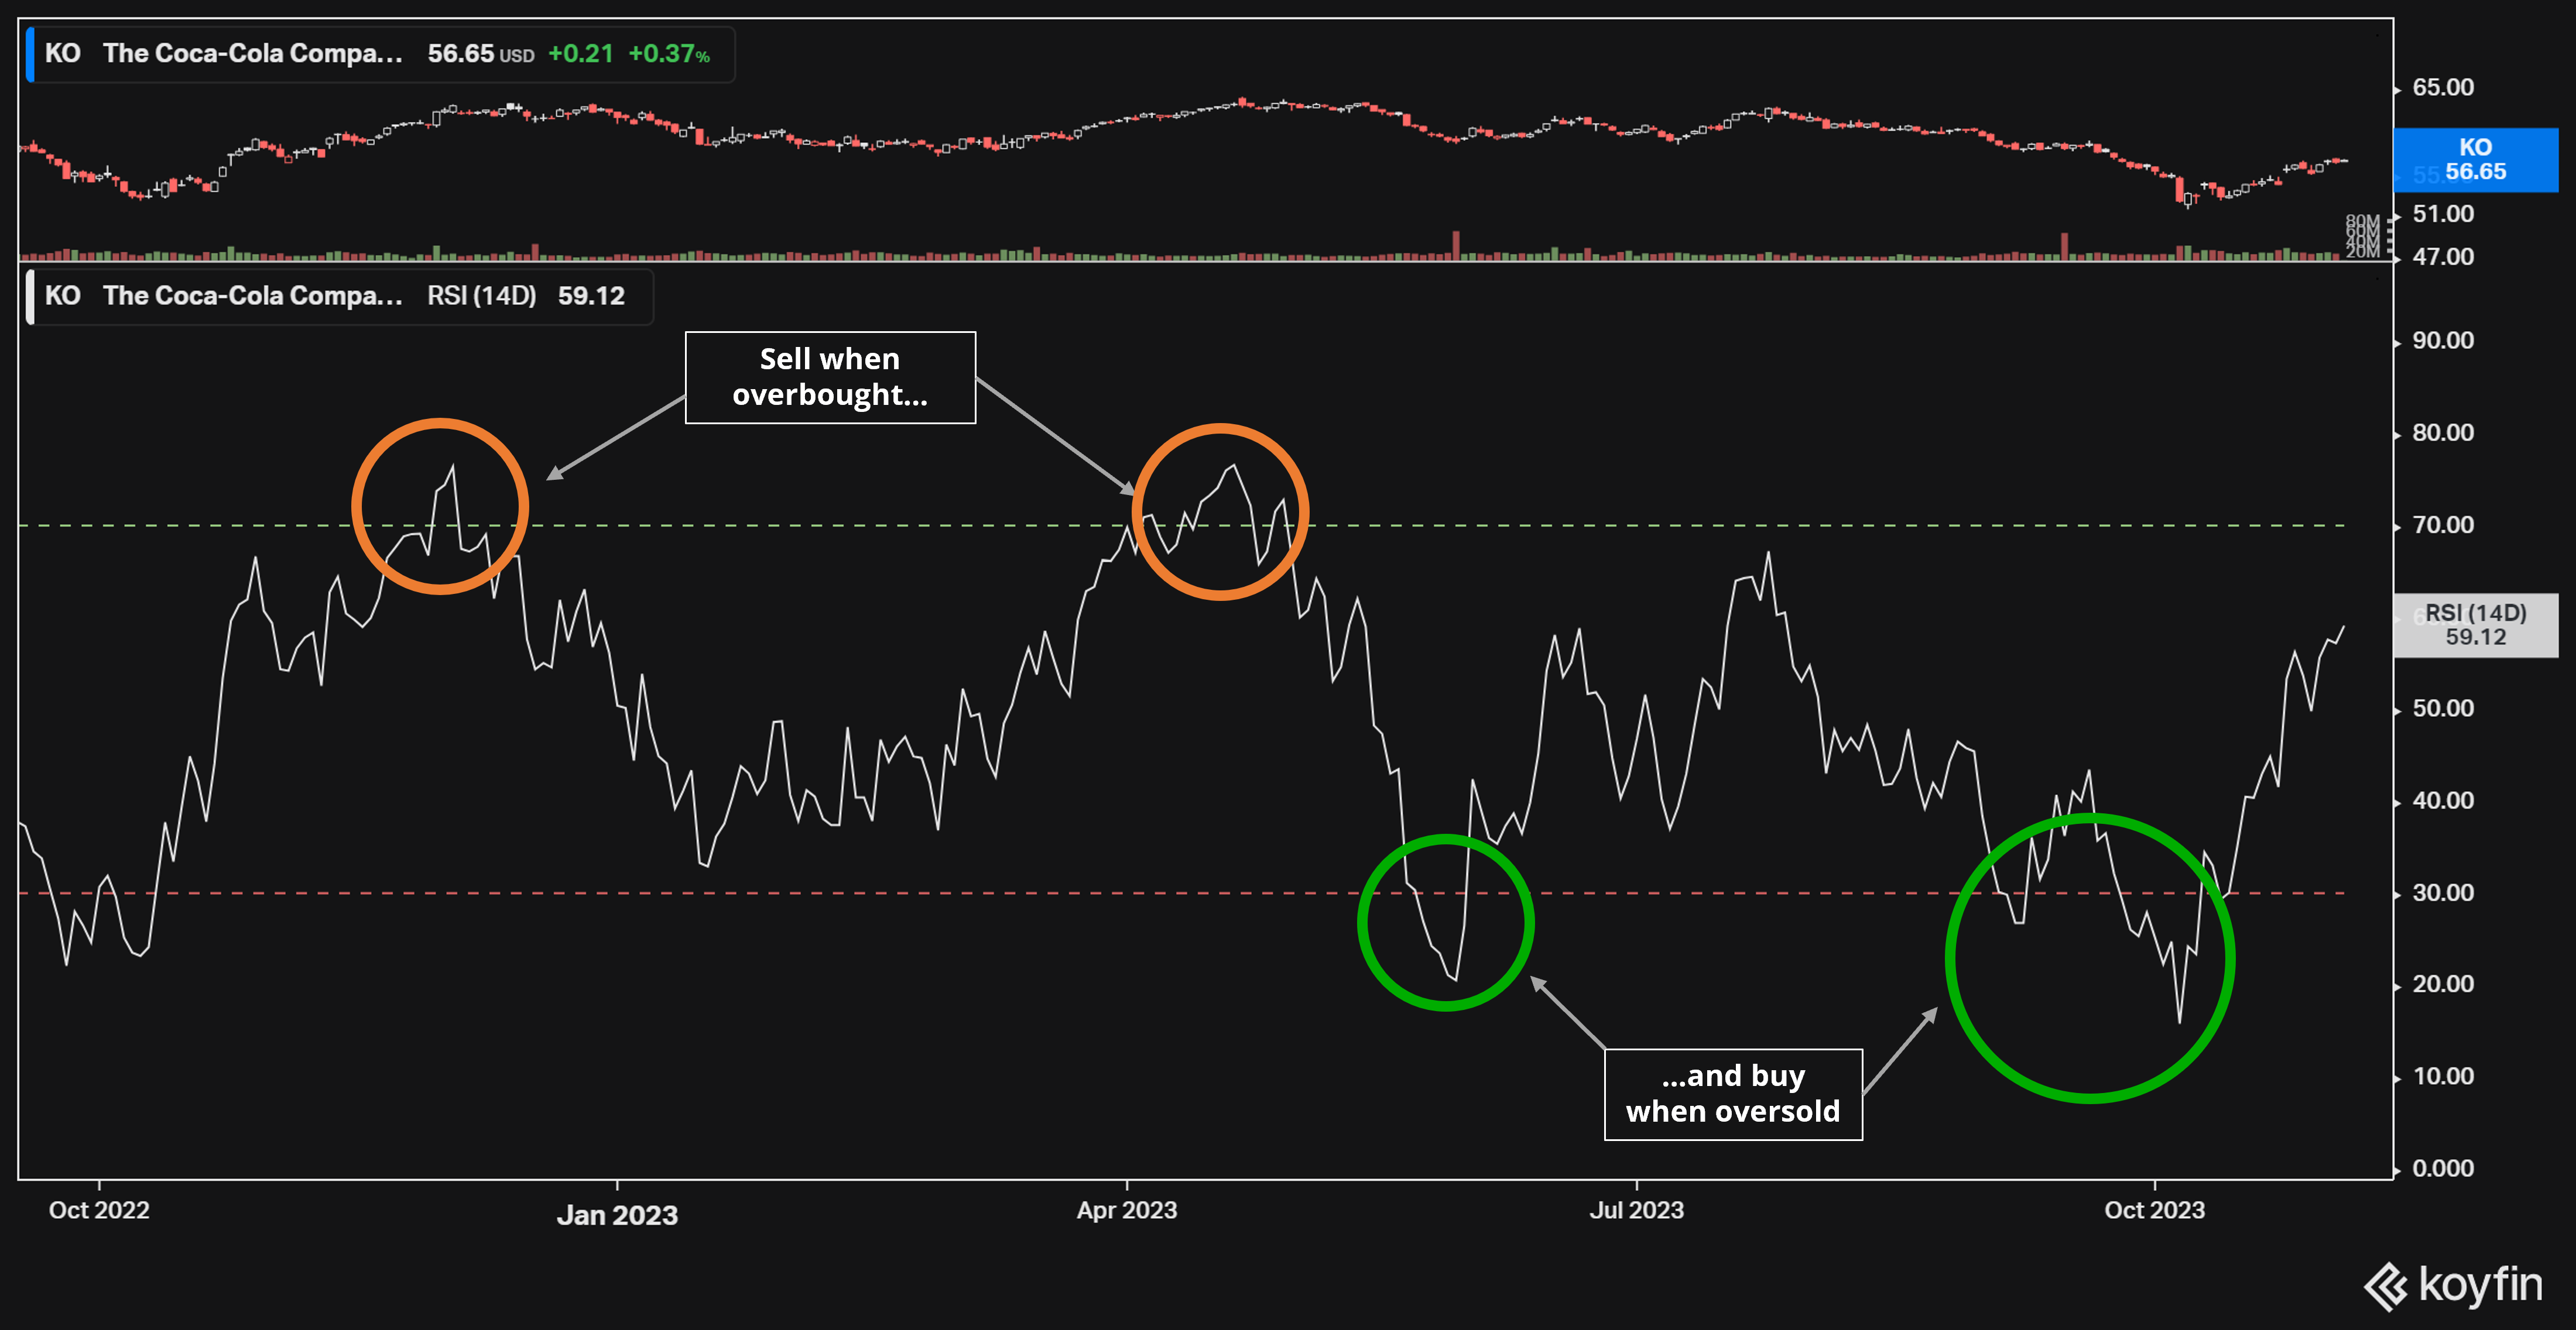Click the Apr 2023 date axis label

pos(1126,1210)
